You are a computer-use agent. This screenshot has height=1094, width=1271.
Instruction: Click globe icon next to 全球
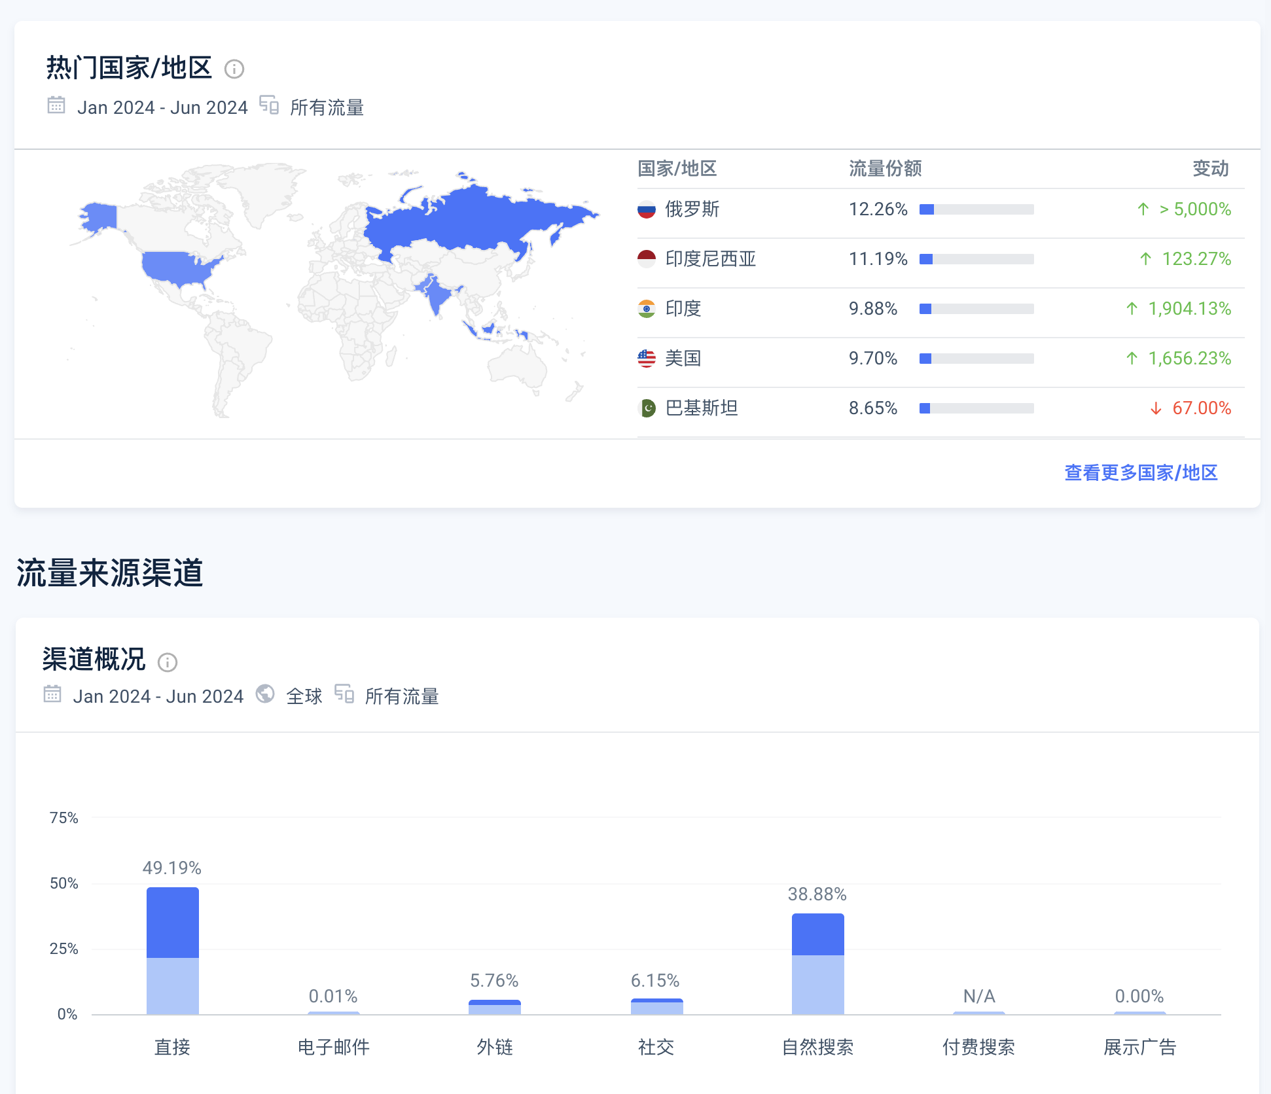(265, 694)
